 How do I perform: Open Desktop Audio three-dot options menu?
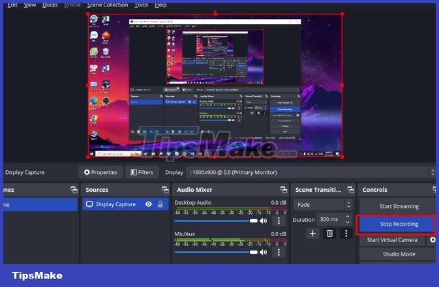279,220
